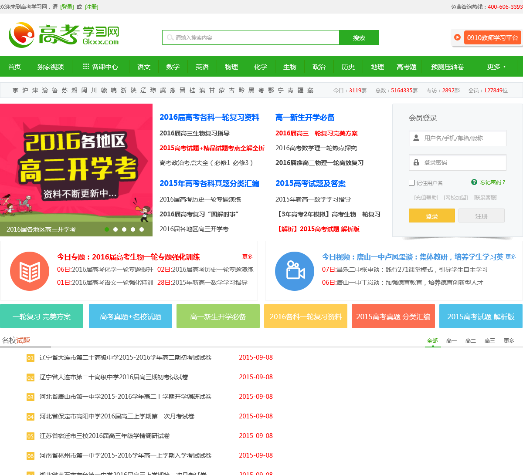Select the third carousel dot
Screen dimensions: 523x475
[124, 229]
